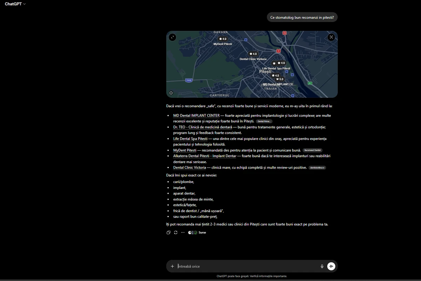Show the Surse sources list
This screenshot has width=421, height=281.
pos(197,233)
